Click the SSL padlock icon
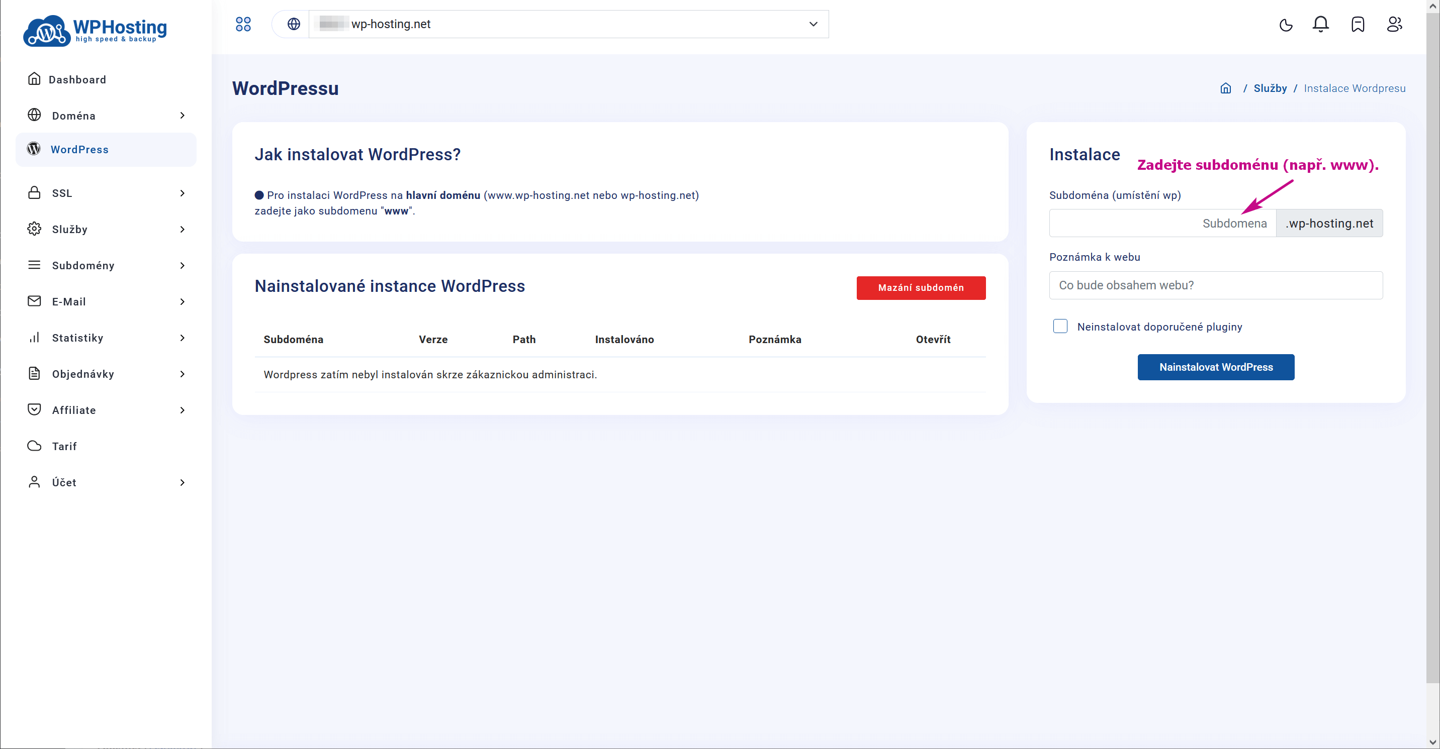 click(34, 193)
